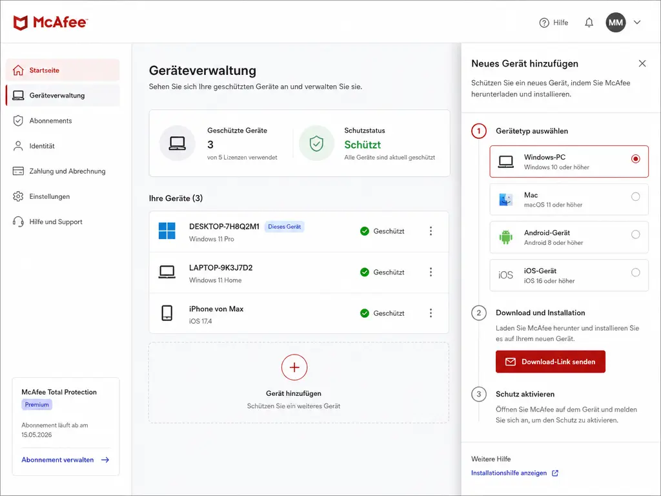Click phone icon of iPhone von Max

(167, 313)
